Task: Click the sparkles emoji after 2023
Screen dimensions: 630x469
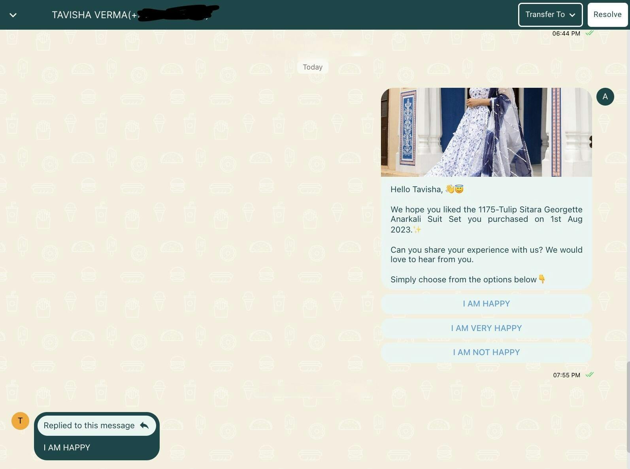Action: click(417, 229)
